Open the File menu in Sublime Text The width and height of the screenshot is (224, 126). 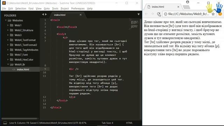(x=4, y=8)
